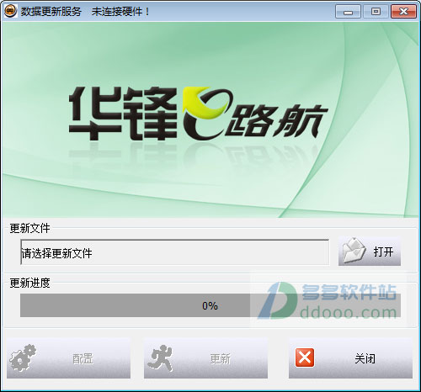The width and height of the screenshot is (421, 392).
Task: Click the 更新进度 group label
Action: tap(29, 283)
